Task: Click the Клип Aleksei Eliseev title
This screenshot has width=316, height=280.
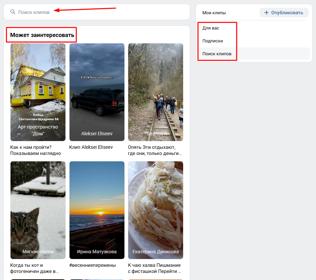Action: tap(91, 147)
